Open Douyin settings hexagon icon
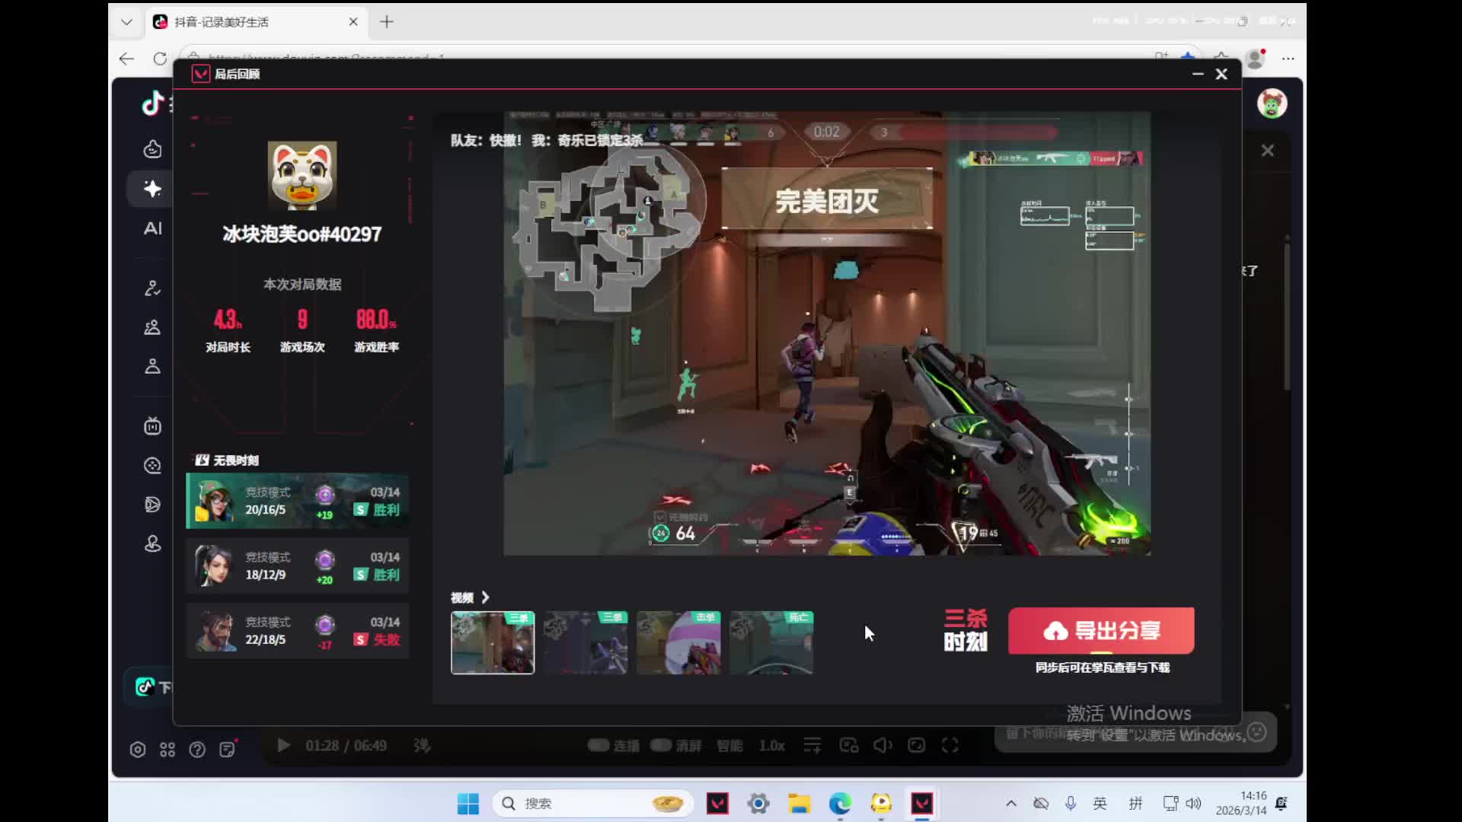Viewport: 1462px width, 822px height. (x=138, y=750)
